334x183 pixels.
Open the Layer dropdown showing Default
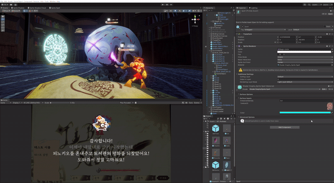pyautogui.click(x=312, y=30)
